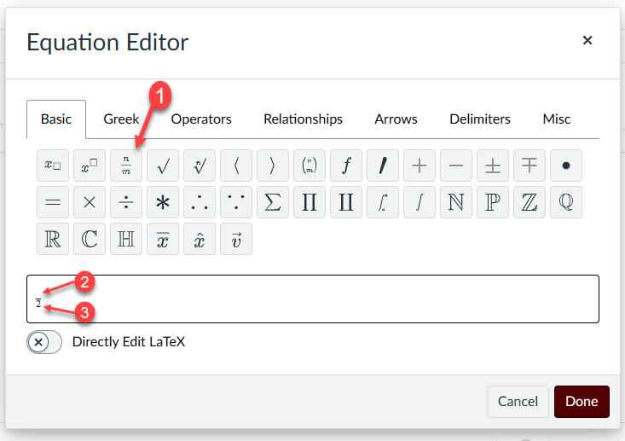Insert a superscript exponent symbol

pyautogui.click(x=90, y=165)
